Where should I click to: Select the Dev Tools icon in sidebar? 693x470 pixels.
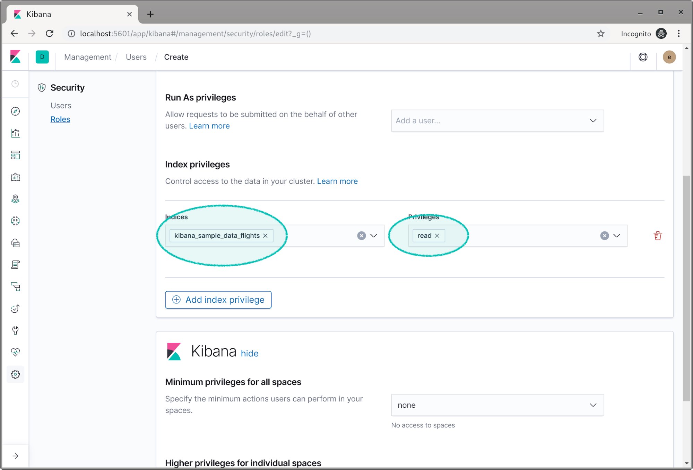(x=15, y=330)
